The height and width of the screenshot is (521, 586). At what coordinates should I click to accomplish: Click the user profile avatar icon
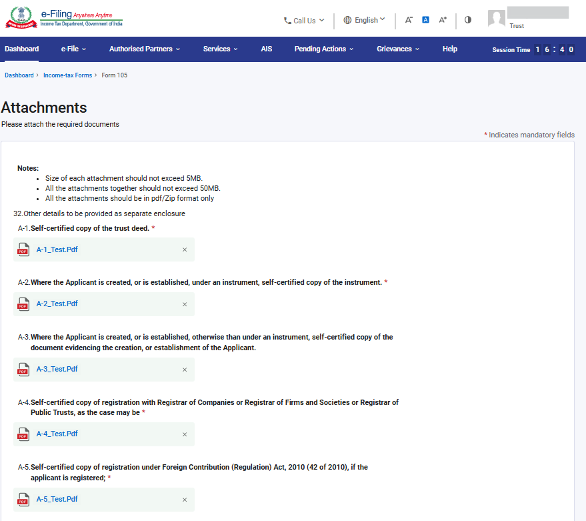coord(496,19)
